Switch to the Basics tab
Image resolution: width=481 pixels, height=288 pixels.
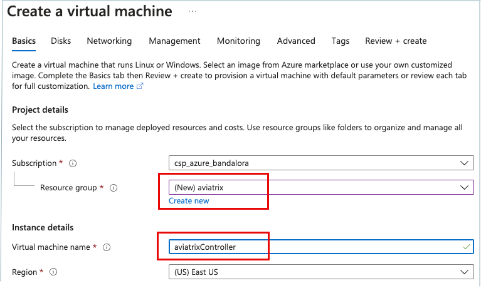(x=24, y=41)
